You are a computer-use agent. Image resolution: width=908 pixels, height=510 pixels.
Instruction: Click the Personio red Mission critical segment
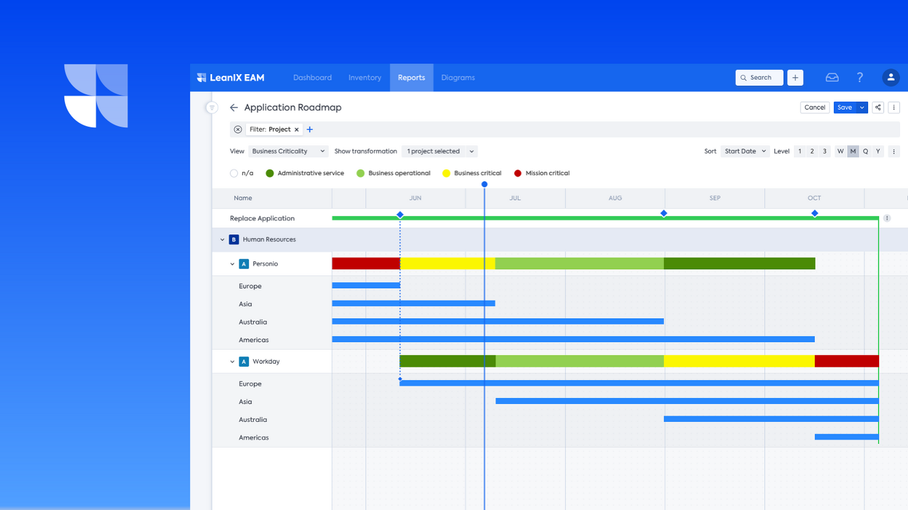(366, 264)
